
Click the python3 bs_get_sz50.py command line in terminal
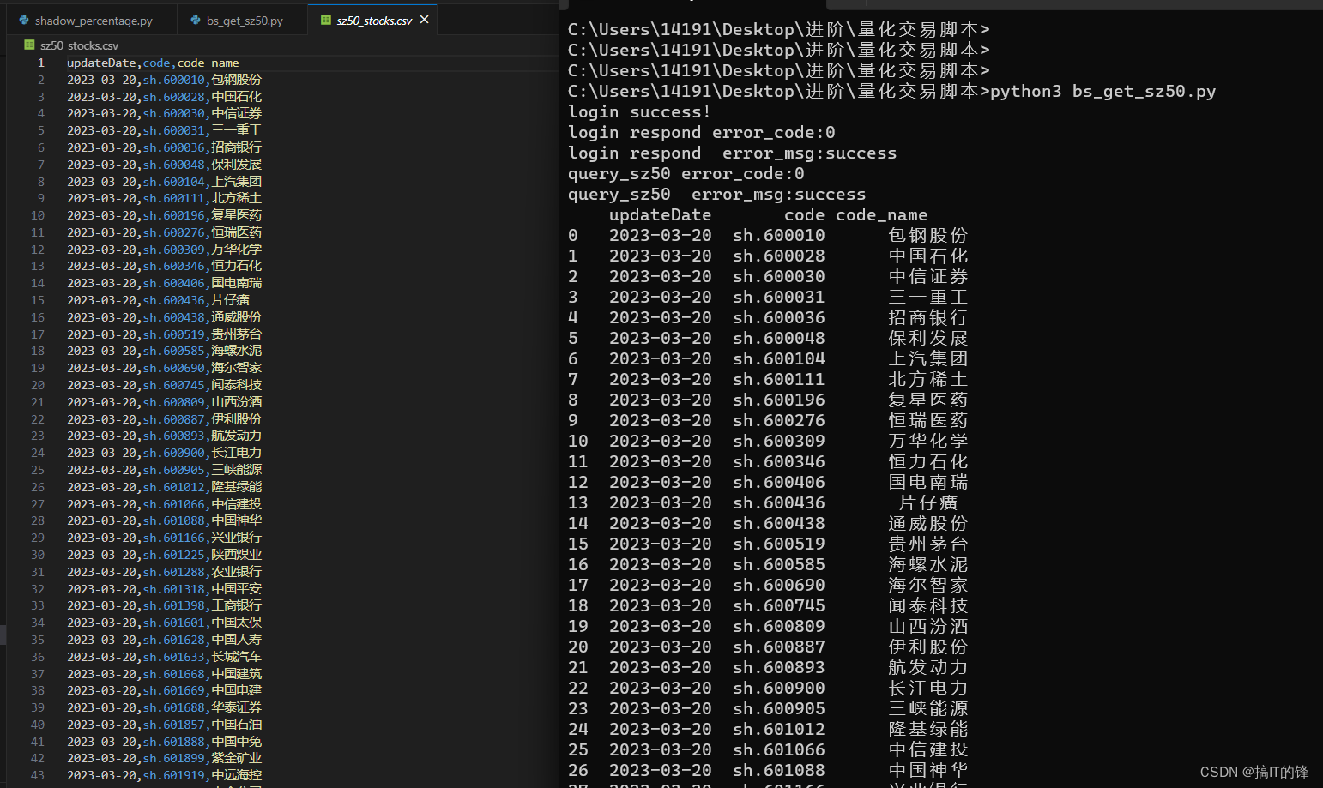pyautogui.click(x=891, y=91)
